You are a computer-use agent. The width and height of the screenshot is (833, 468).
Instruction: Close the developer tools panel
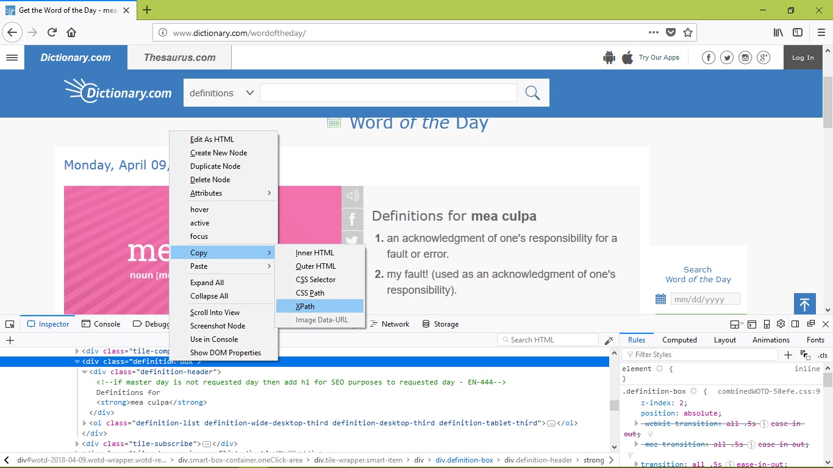(x=826, y=324)
